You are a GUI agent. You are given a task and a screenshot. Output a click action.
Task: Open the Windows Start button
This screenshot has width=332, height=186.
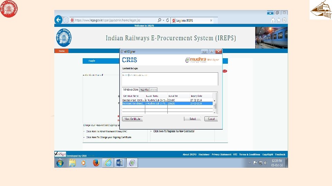pos(60,163)
